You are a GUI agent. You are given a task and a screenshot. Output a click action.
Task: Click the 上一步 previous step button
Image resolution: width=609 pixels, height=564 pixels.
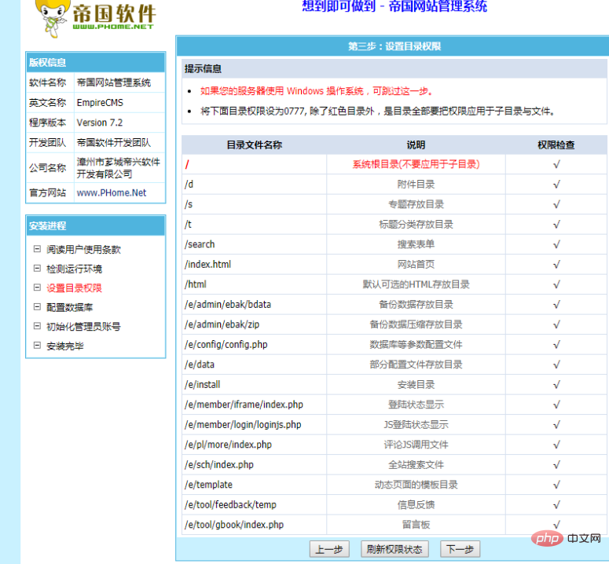click(x=331, y=549)
